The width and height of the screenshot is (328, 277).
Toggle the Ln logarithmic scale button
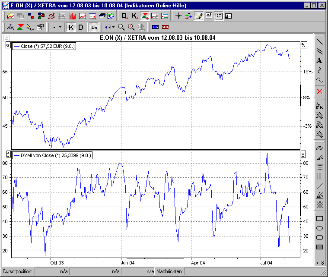(93, 27)
